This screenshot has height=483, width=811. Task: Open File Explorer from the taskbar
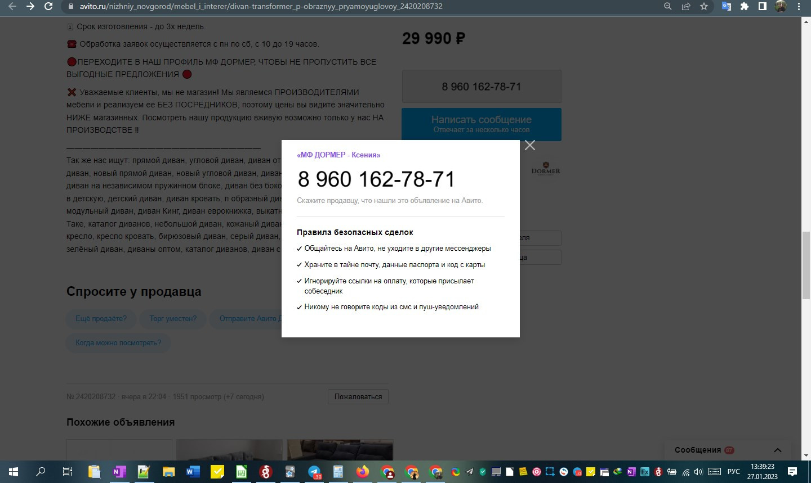pyautogui.click(x=168, y=472)
